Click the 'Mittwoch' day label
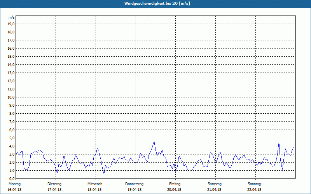This screenshot has height=194, width=311. [x=95, y=184]
